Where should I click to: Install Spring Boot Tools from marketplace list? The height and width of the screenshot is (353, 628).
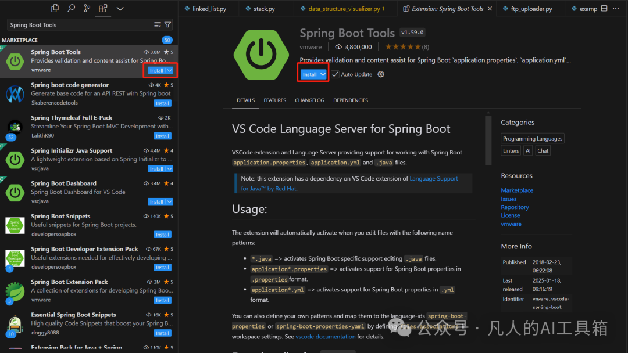point(156,70)
